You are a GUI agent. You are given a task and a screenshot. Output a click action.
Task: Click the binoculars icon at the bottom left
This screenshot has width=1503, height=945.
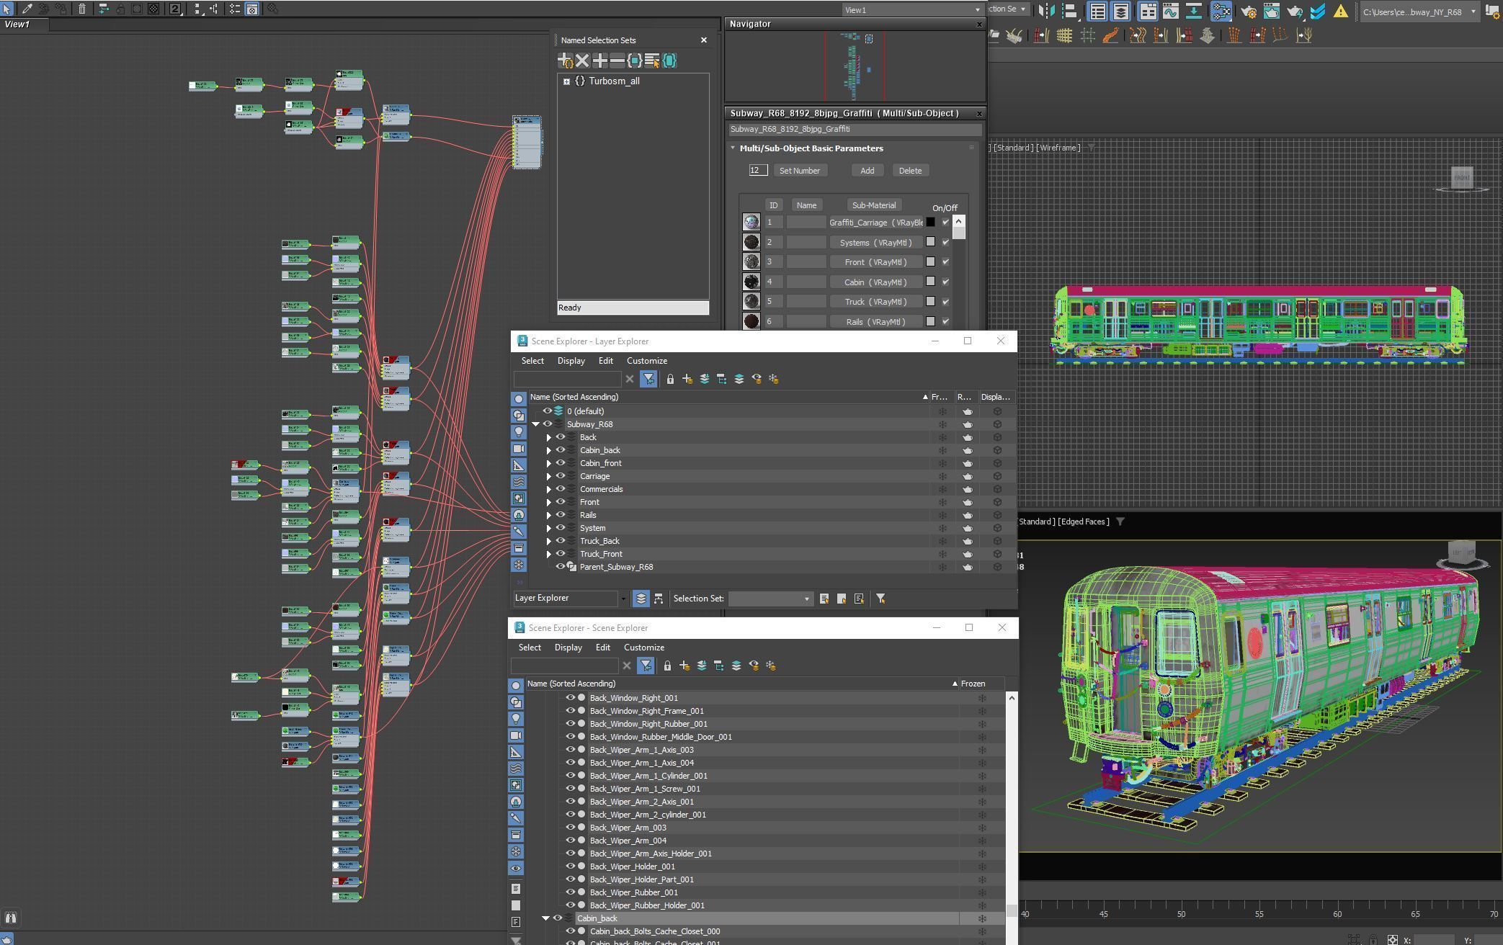(11, 918)
